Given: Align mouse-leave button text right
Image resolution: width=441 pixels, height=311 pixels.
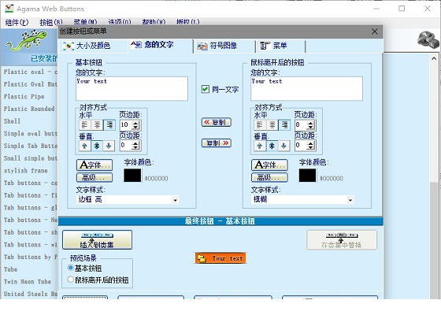Looking at the screenshot, I should (x=284, y=125).
